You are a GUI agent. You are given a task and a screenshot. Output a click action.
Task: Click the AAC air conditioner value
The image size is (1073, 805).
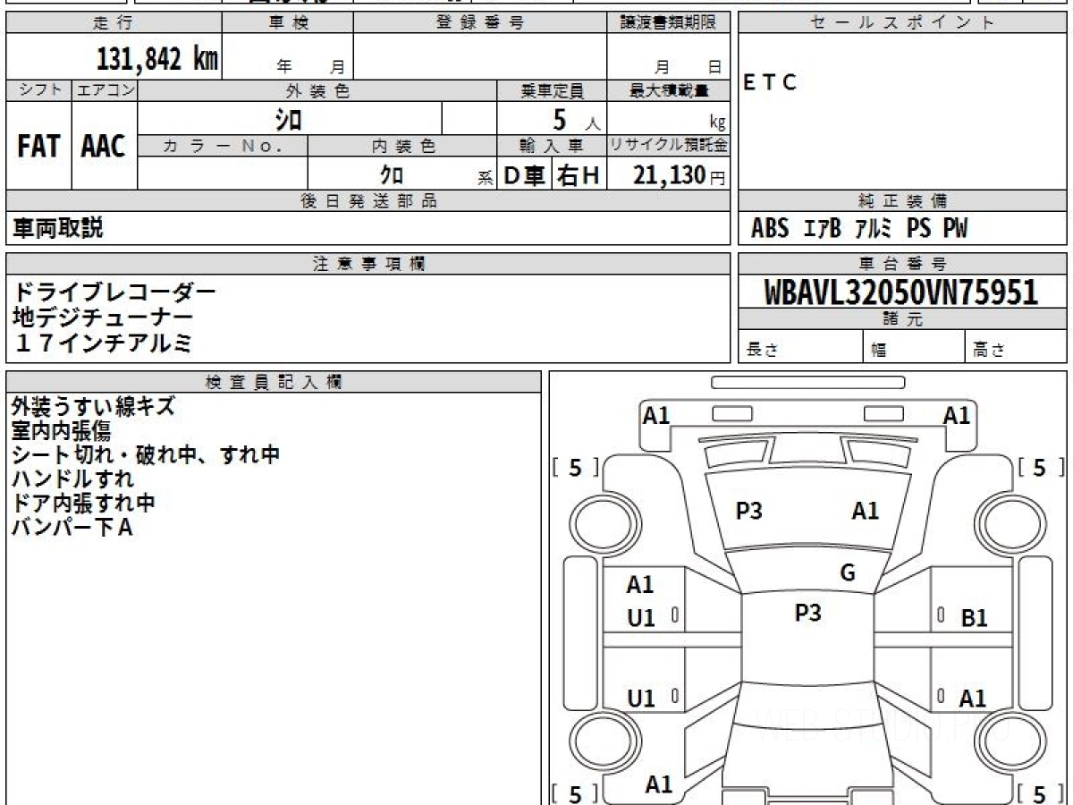coord(104,147)
